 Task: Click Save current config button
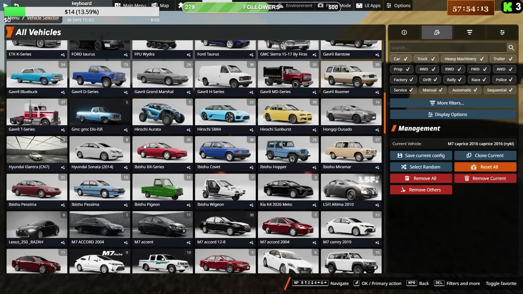coord(421,156)
